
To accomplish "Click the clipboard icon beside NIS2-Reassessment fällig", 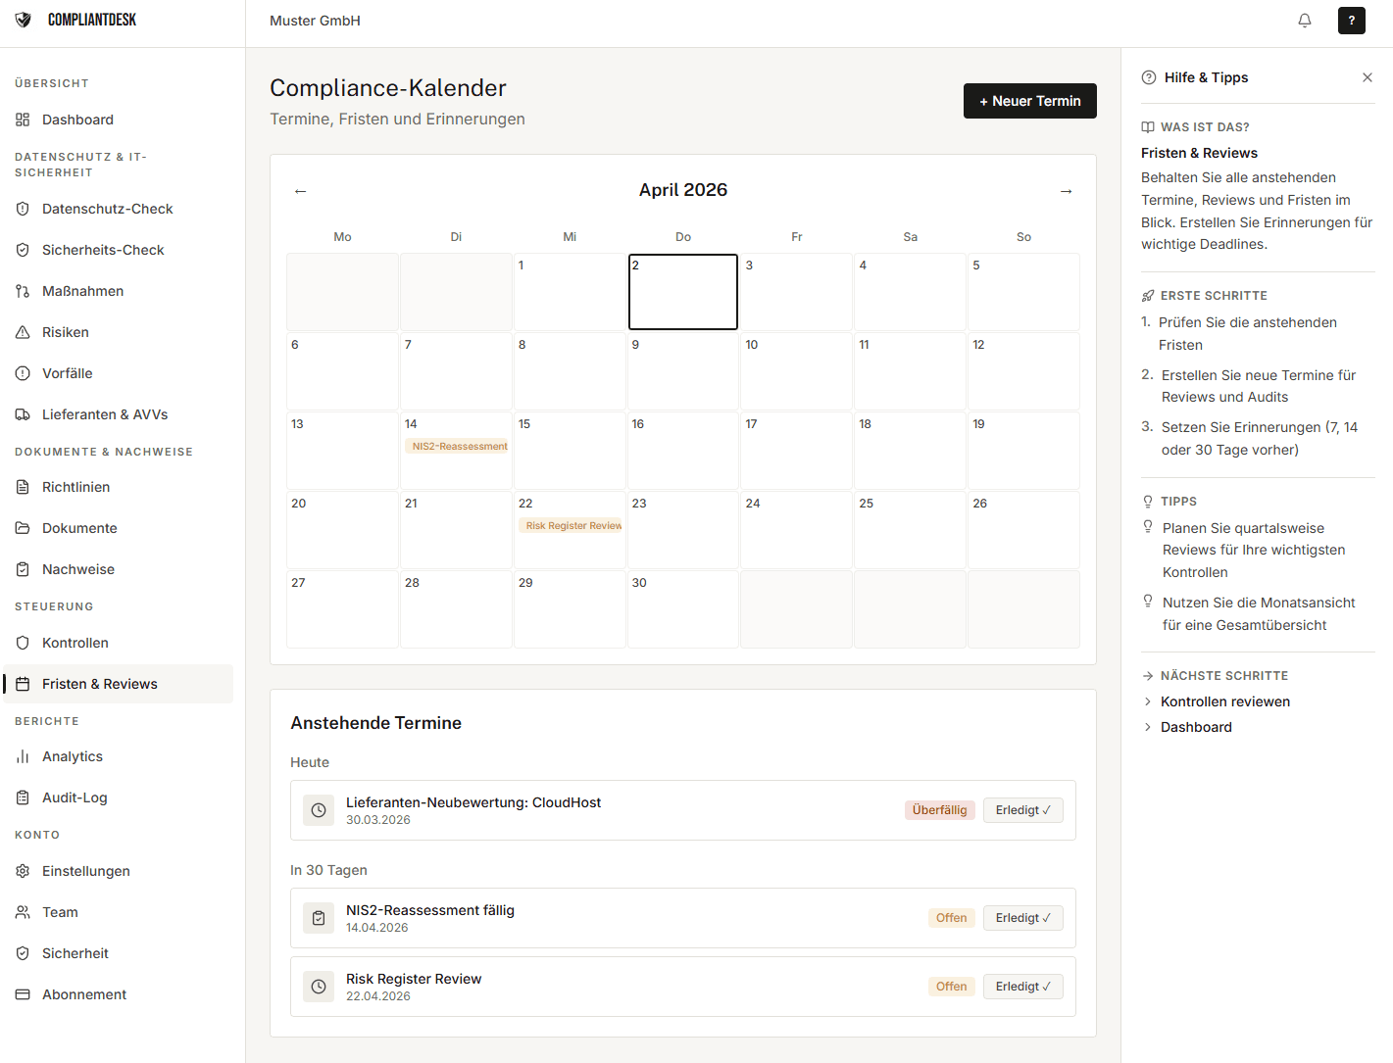I will pyautogui.click(x=319, y=918).
